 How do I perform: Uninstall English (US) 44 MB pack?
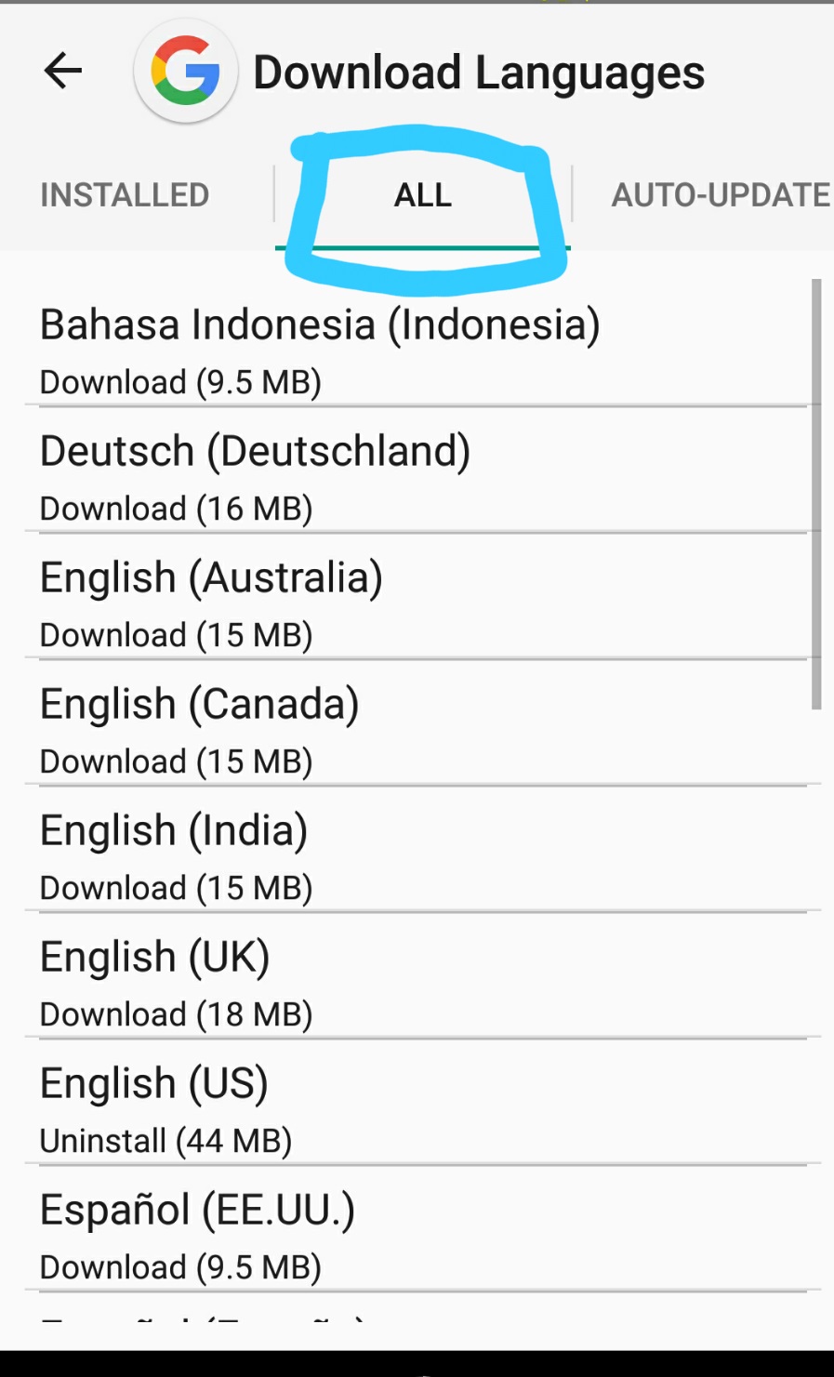coord(165,1141)
